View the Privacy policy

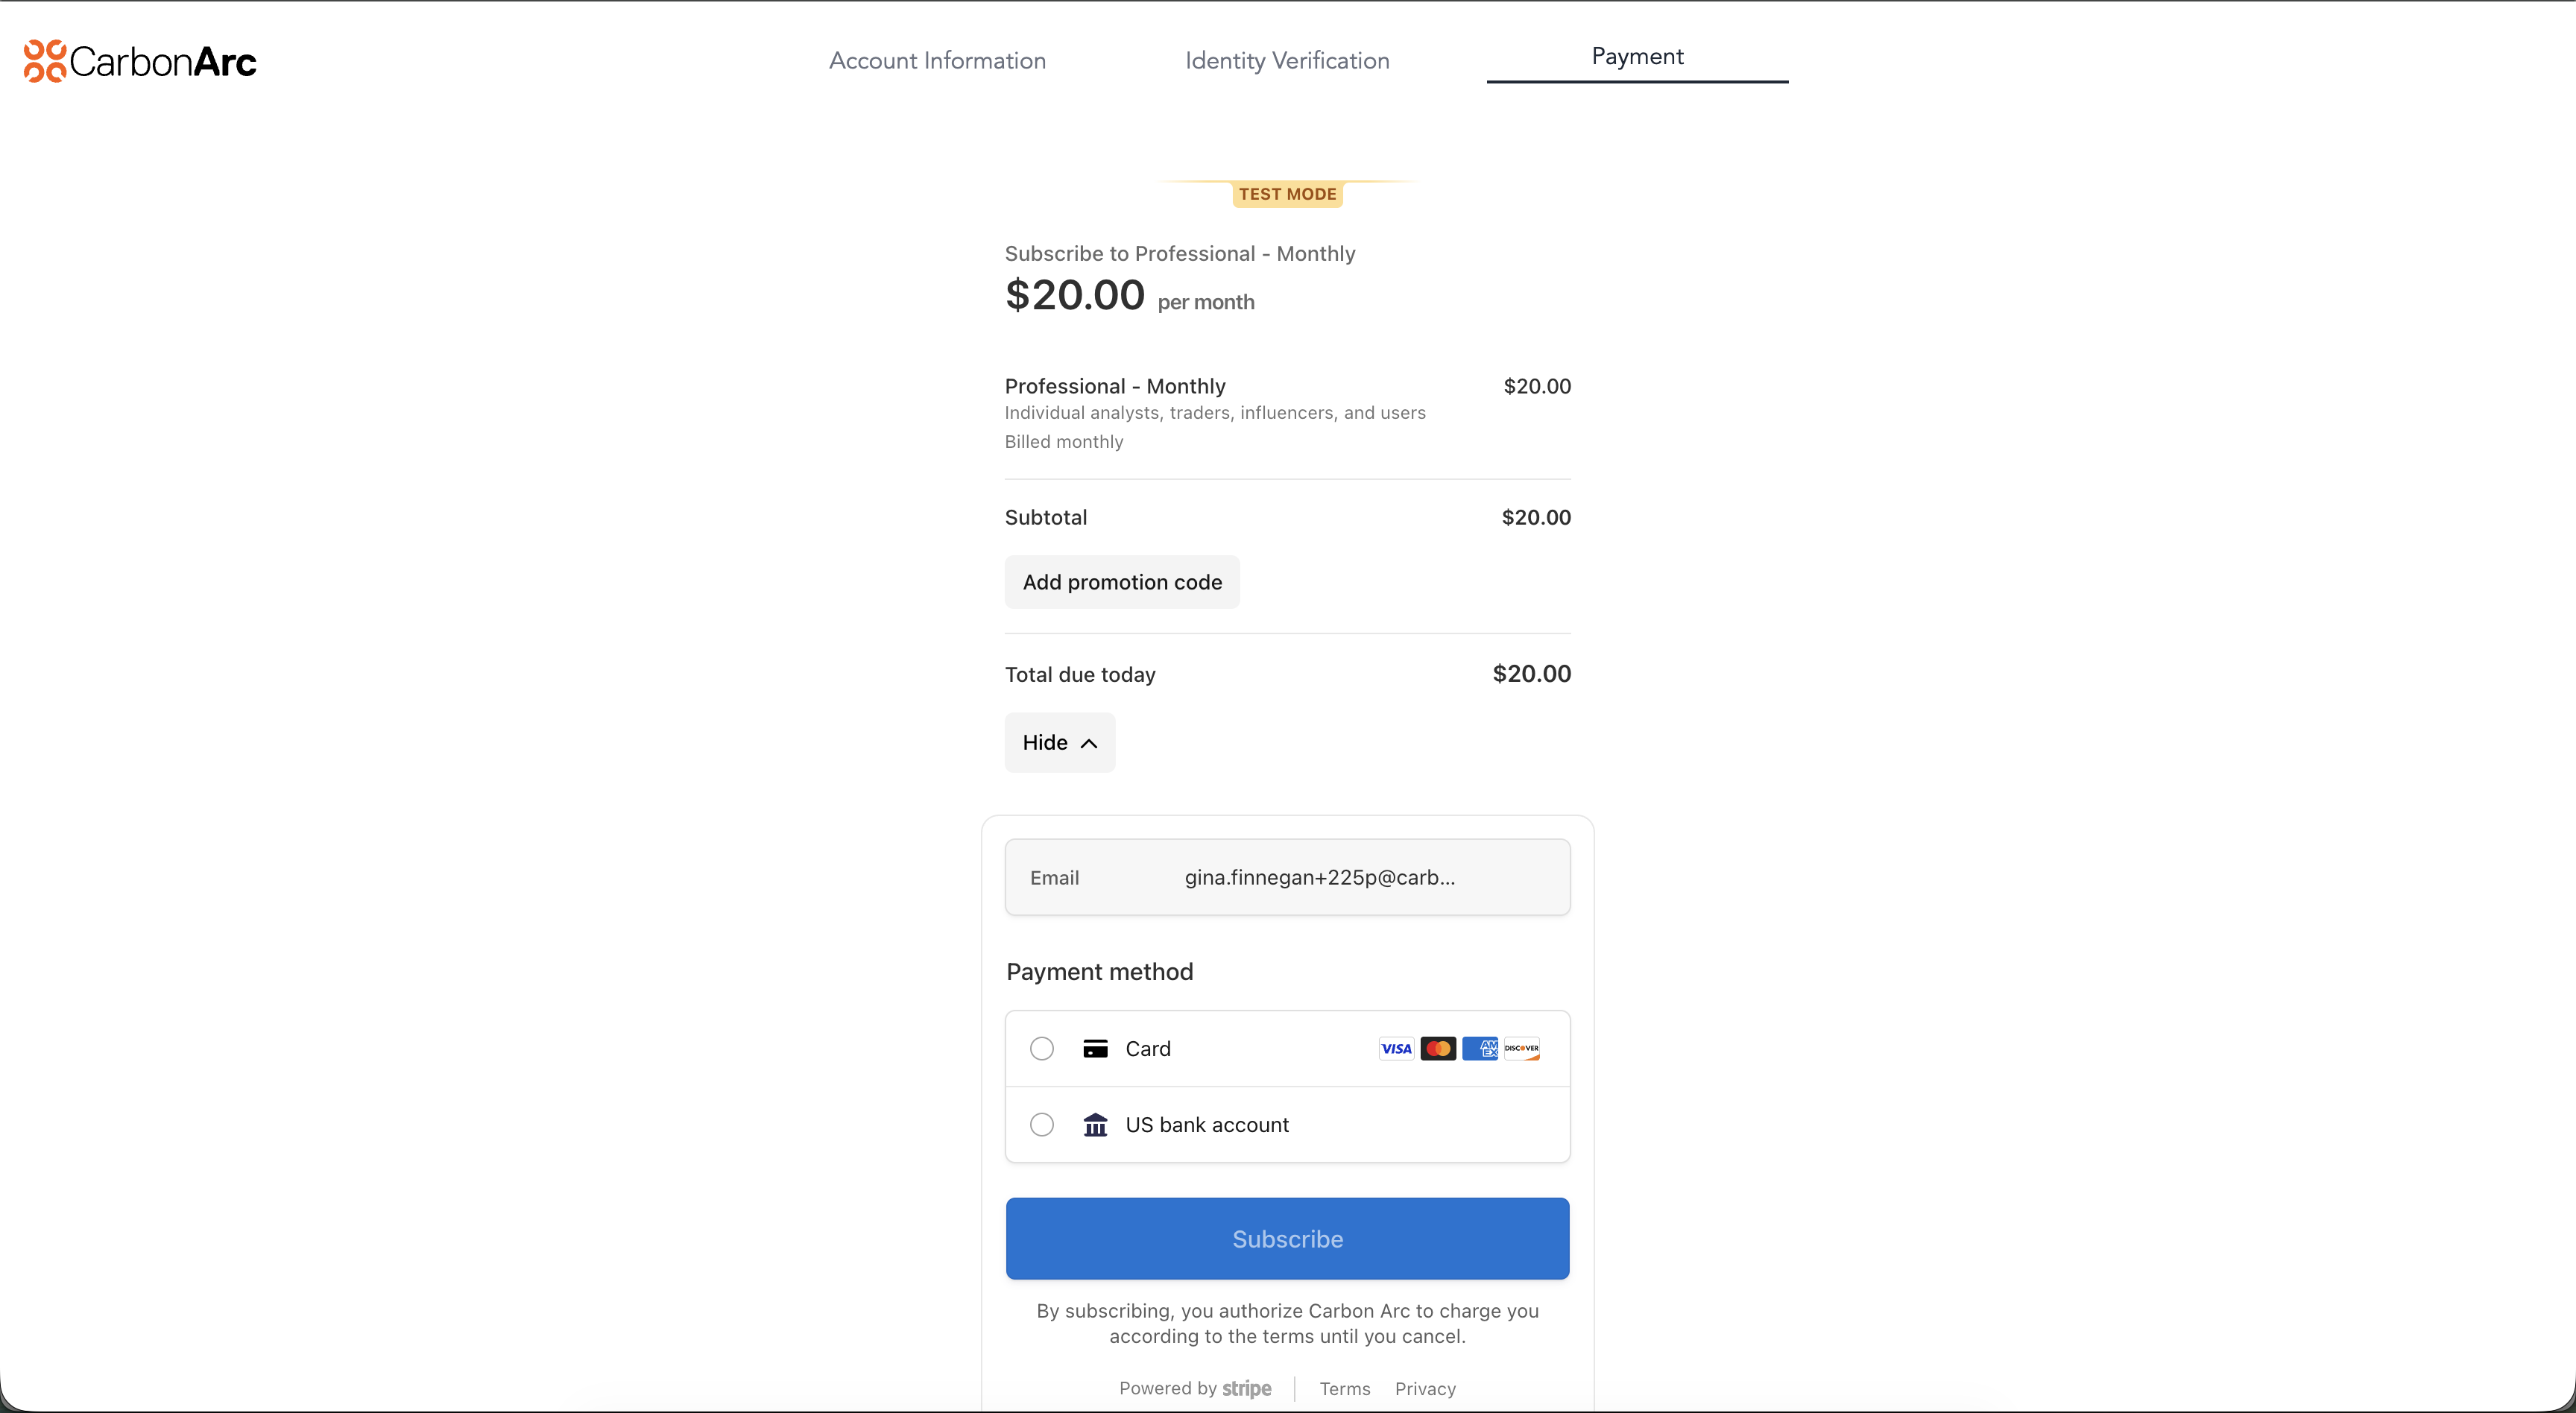click(1425, 1388)
